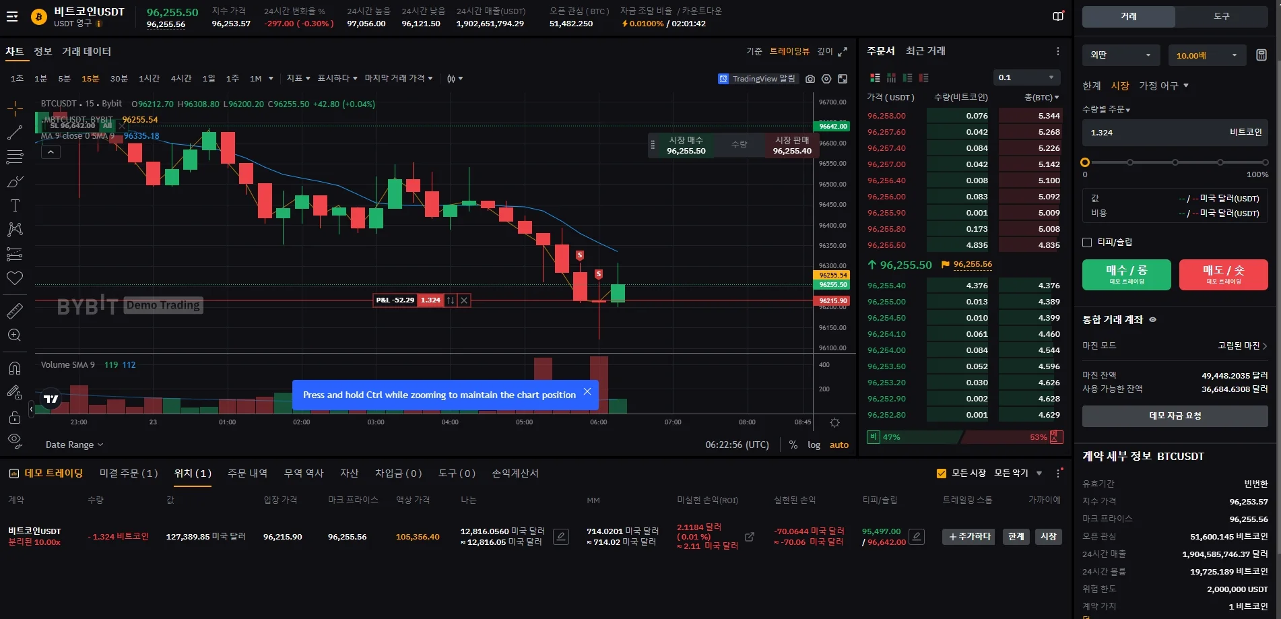Switch to the 미결 주문 (1) tab
Viewport: 1281px width, 619px height.
(129, 474)
